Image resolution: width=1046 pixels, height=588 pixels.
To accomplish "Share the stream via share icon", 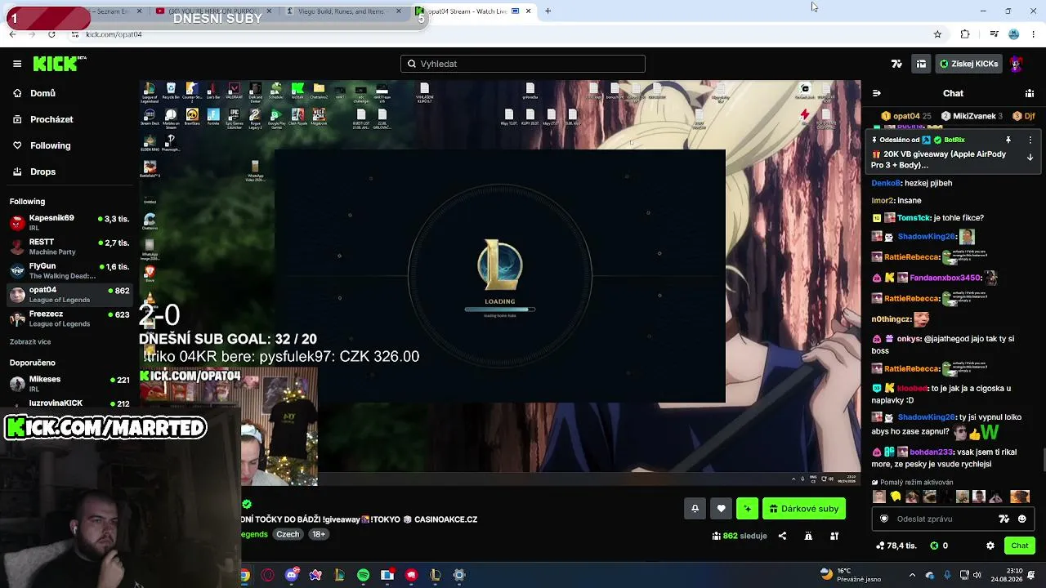I will coord(782,536).
